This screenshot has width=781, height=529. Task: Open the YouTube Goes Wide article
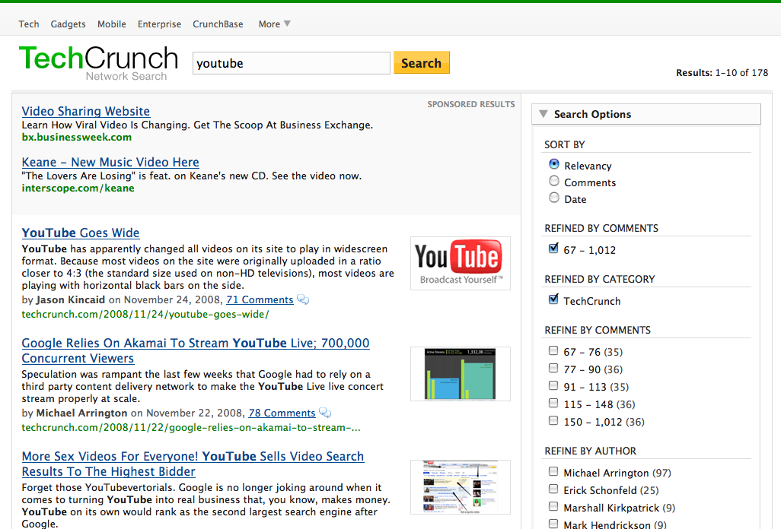81,233
